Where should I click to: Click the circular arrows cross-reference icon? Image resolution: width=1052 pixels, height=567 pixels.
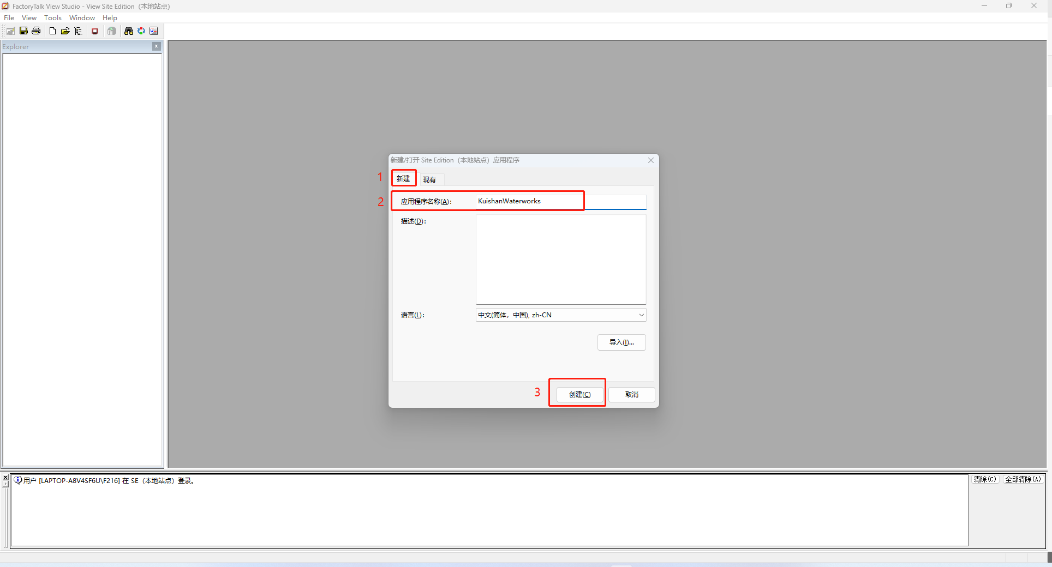[141, 31]
